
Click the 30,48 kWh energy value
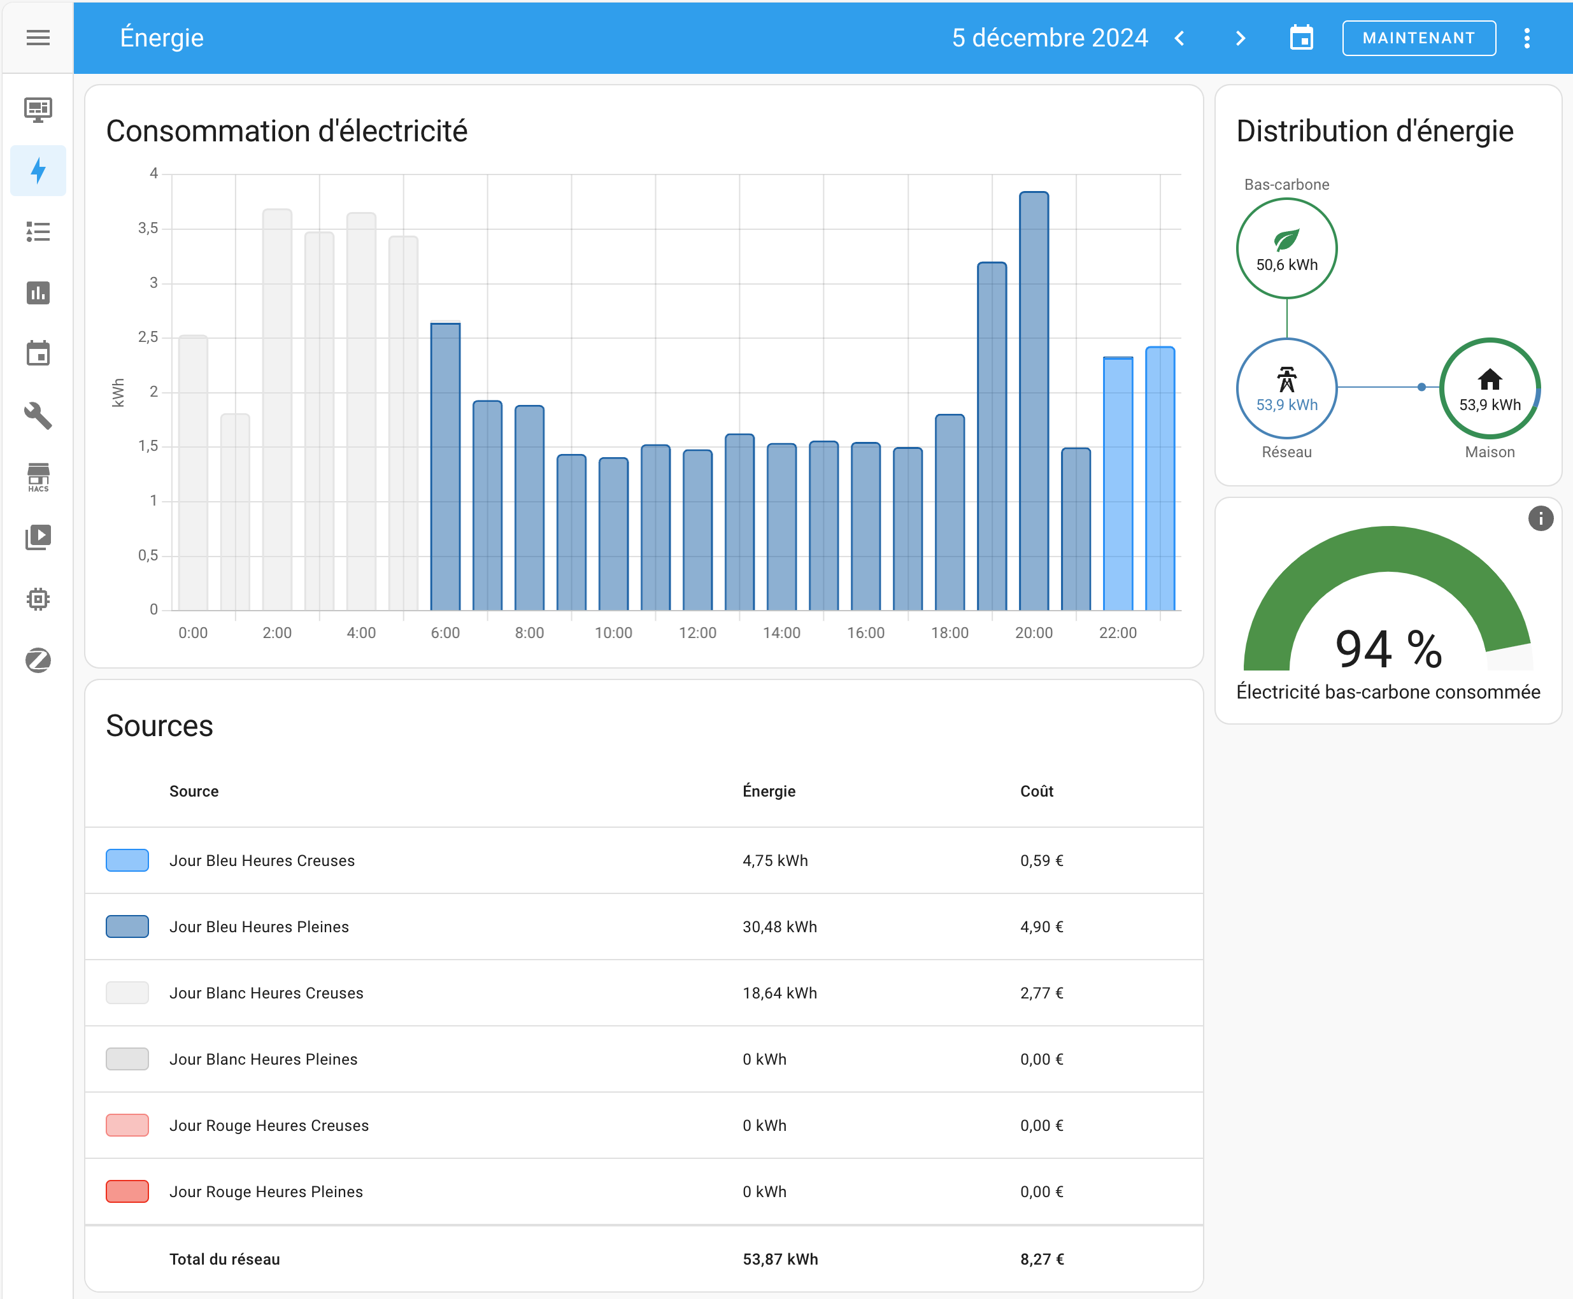click(x=779, y=927)
